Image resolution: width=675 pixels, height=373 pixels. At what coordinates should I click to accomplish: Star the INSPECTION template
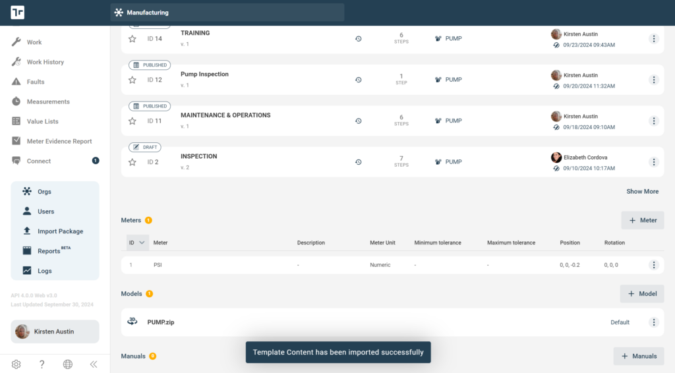coord(132,162)
